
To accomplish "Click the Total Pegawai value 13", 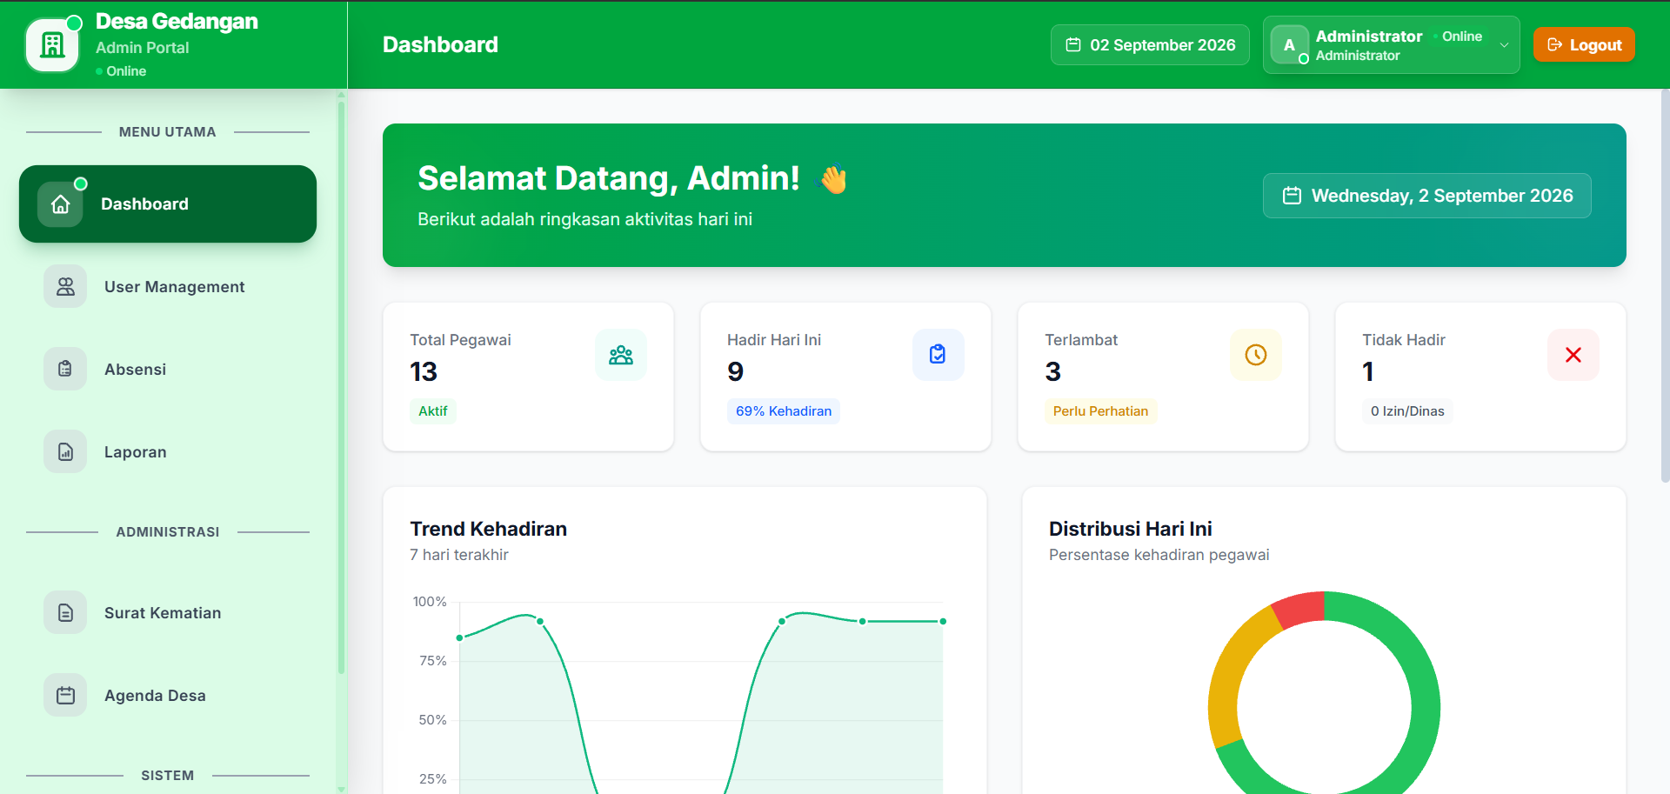I will coord(424,372).
